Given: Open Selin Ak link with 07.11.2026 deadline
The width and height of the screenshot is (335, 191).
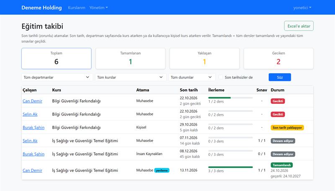Looking at the screenshot, I should click(x=30, y=141).
